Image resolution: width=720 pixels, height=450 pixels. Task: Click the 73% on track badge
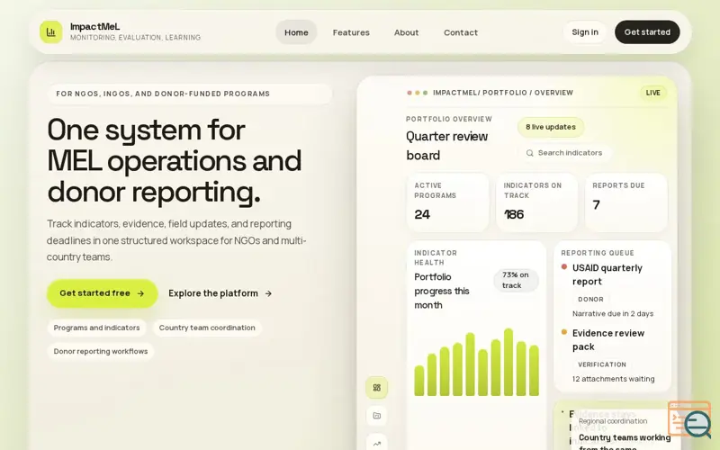tap(516, 280)
